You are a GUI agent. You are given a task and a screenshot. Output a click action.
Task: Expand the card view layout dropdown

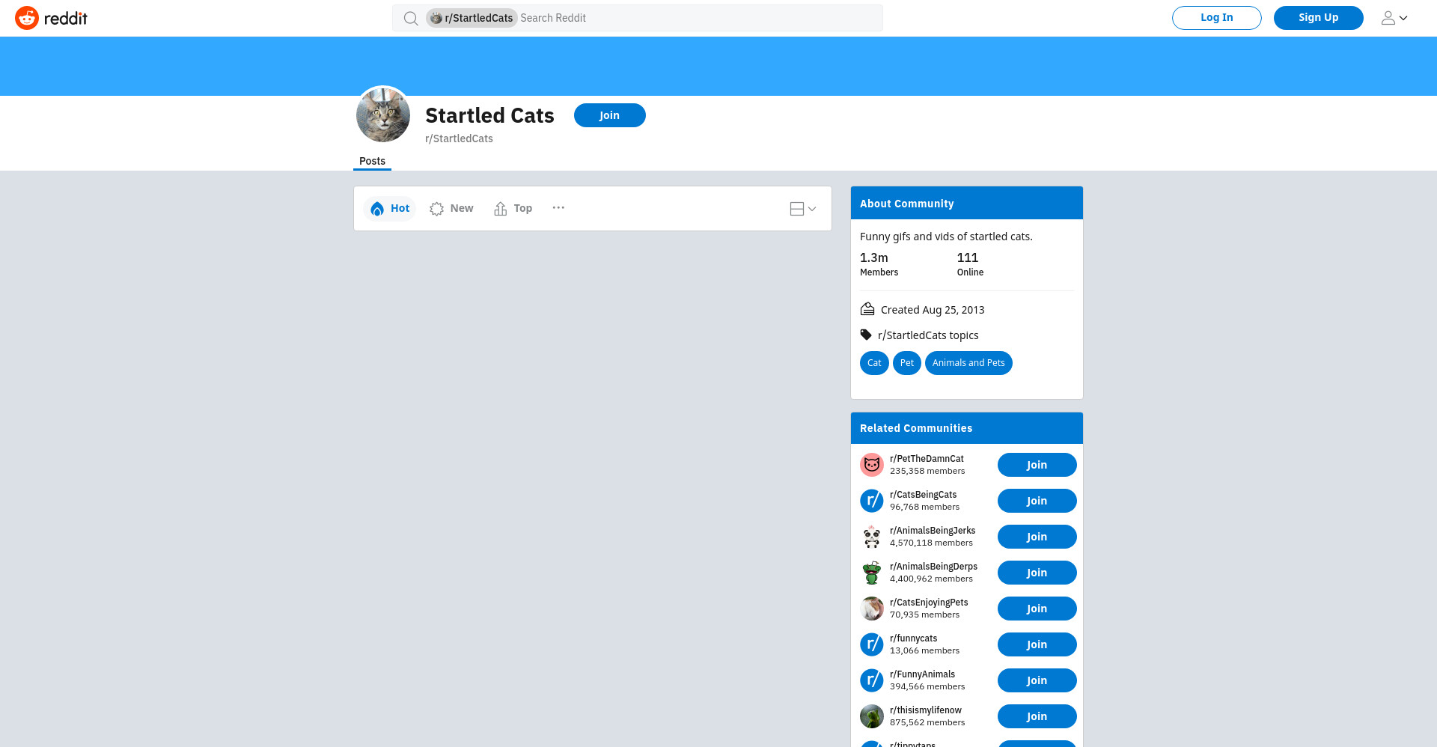coord(803,209)
